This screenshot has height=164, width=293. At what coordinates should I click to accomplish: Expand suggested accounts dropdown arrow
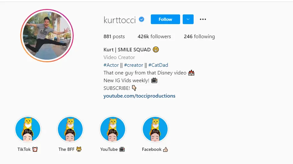(x=188, y=19)
